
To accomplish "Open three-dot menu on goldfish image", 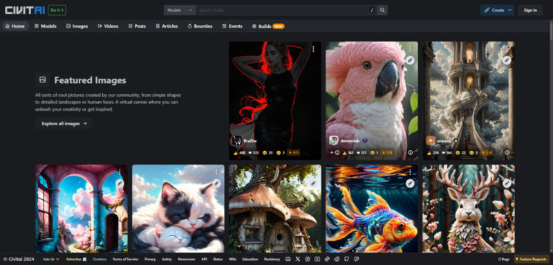I will (410, 172).
